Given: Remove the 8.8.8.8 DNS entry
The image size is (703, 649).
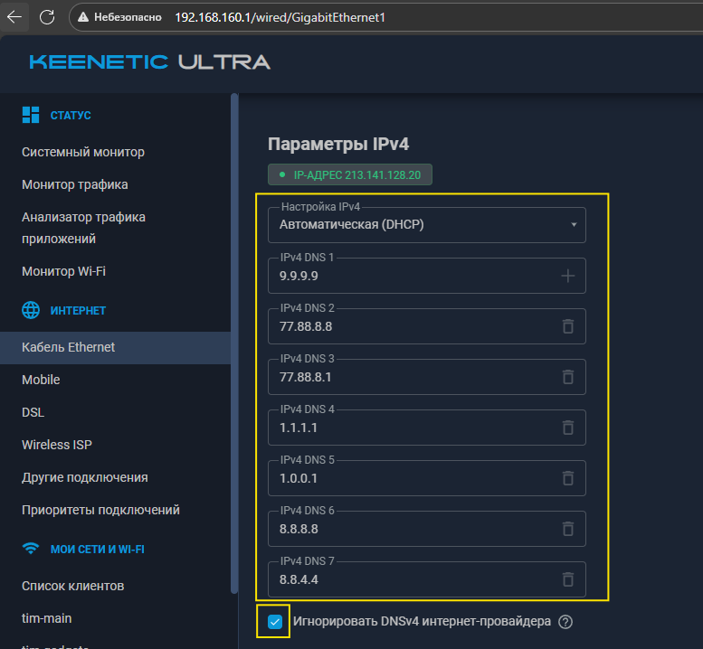Looking at the screenshot, I should point(567,529).
